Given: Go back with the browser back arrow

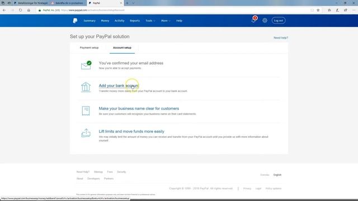Looking at the screenshot, I should click(4, 10).
